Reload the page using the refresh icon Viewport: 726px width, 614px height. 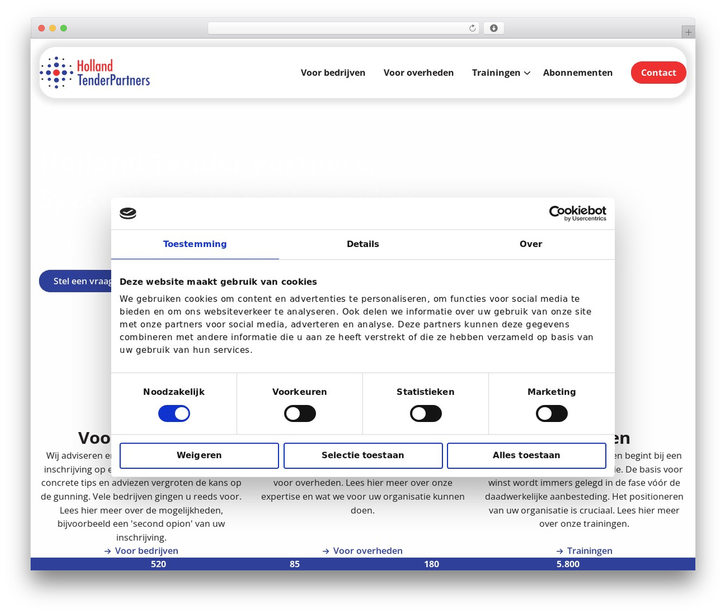472,28
